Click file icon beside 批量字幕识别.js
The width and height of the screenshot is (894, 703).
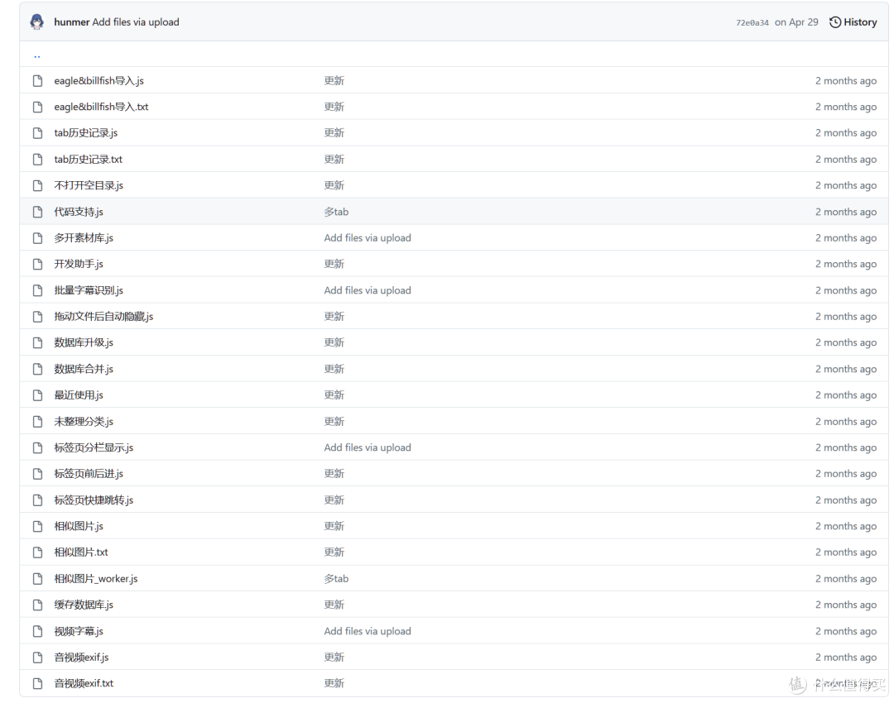pyautogui.click(x=37, y=290)
